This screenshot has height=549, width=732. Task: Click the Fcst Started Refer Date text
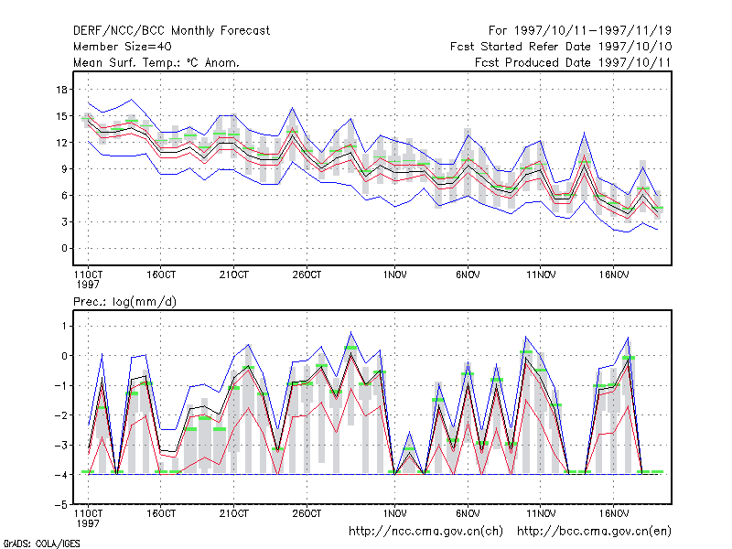click(561, 47)
